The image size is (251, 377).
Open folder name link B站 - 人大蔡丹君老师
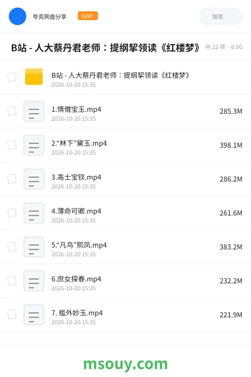[x=120, y=75]
